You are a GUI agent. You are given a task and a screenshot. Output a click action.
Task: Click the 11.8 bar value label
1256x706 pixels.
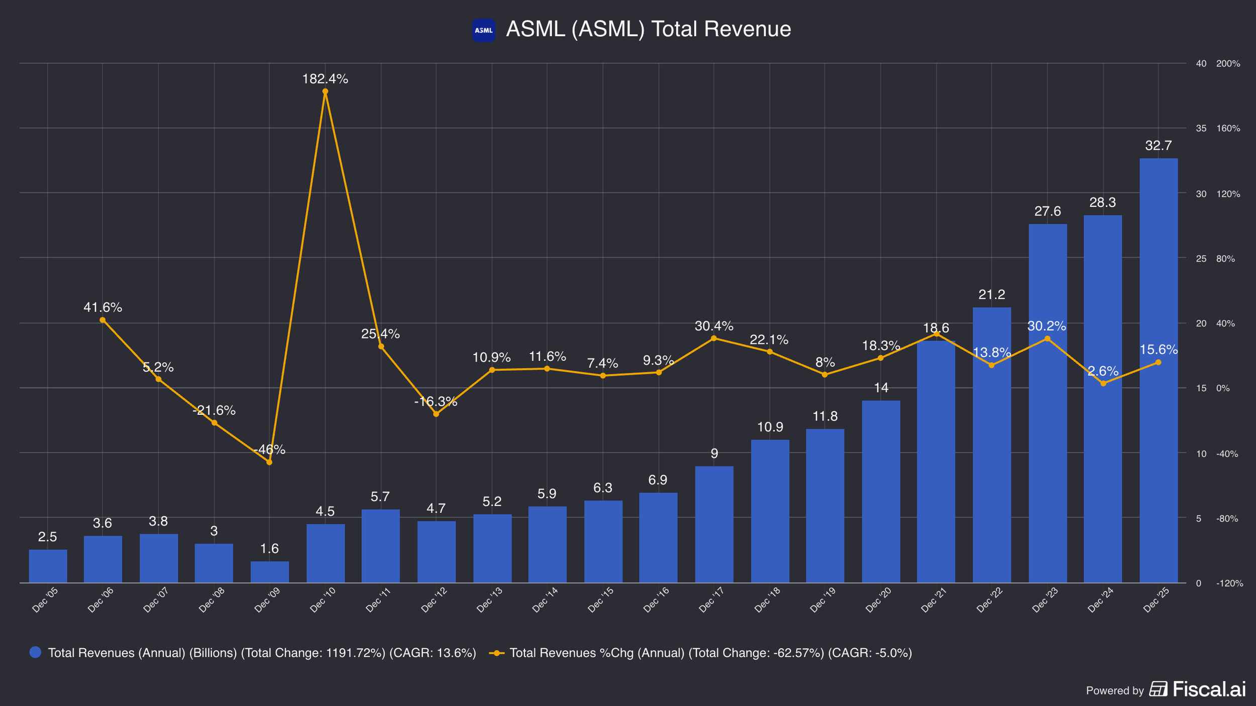pos(825,416)
